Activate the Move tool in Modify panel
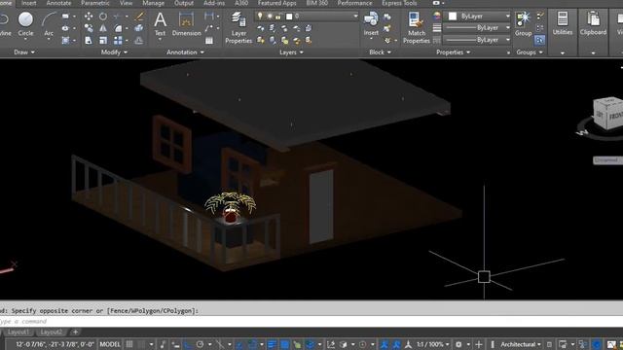 point(89,17)
